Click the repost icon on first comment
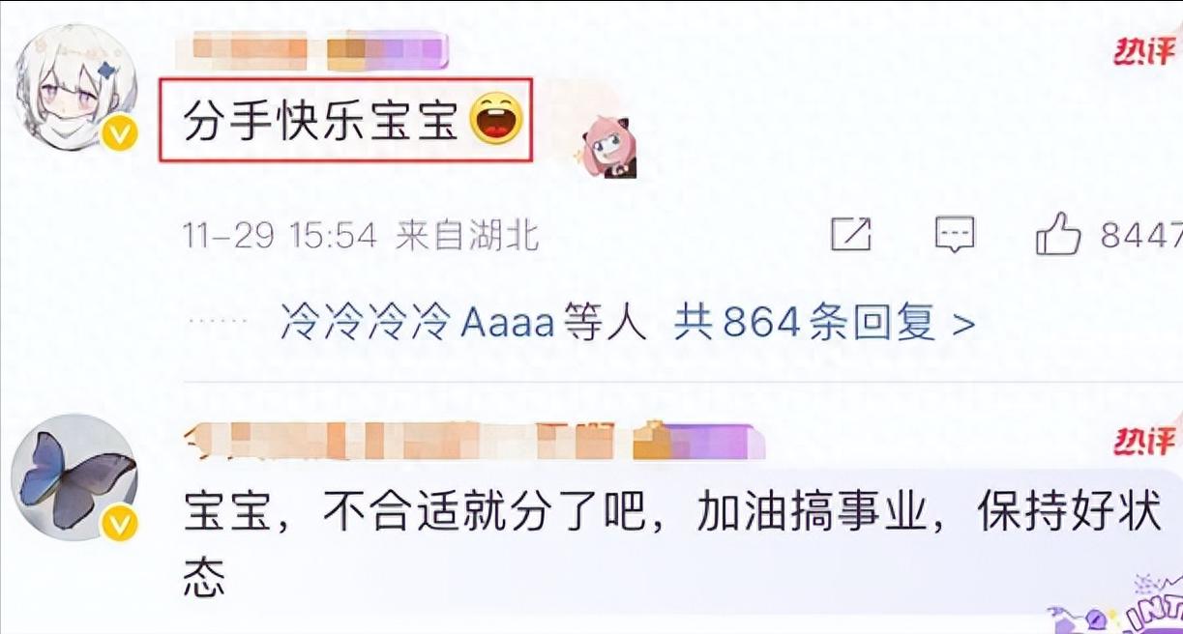1183x634 pixels. [x=851, y=235]
